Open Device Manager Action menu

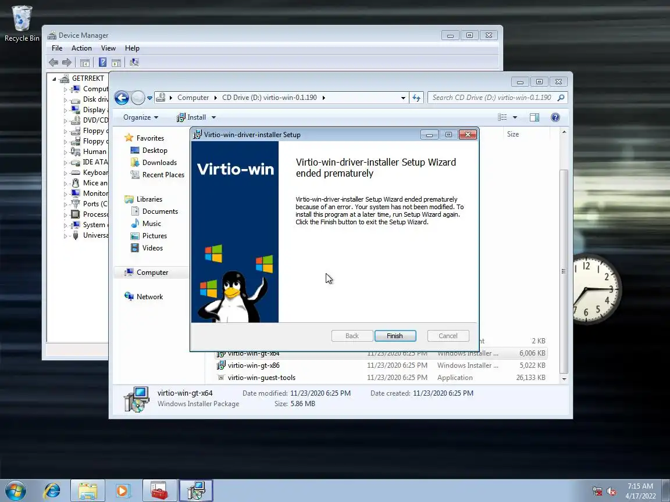81,48
